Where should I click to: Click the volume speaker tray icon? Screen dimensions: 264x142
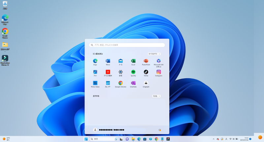(x=234, y=139)
